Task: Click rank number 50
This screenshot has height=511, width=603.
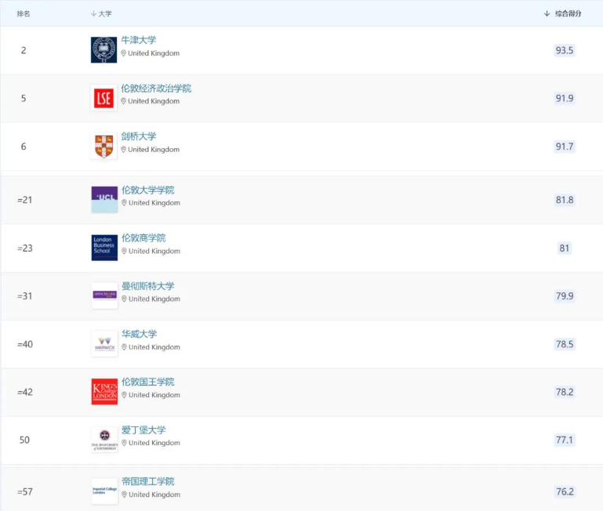Action: pyautogui.click(x=24, y=440)
